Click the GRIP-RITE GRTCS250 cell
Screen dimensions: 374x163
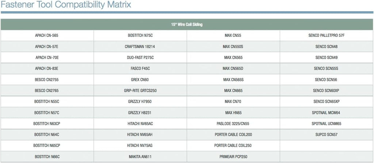pos(140,91)
